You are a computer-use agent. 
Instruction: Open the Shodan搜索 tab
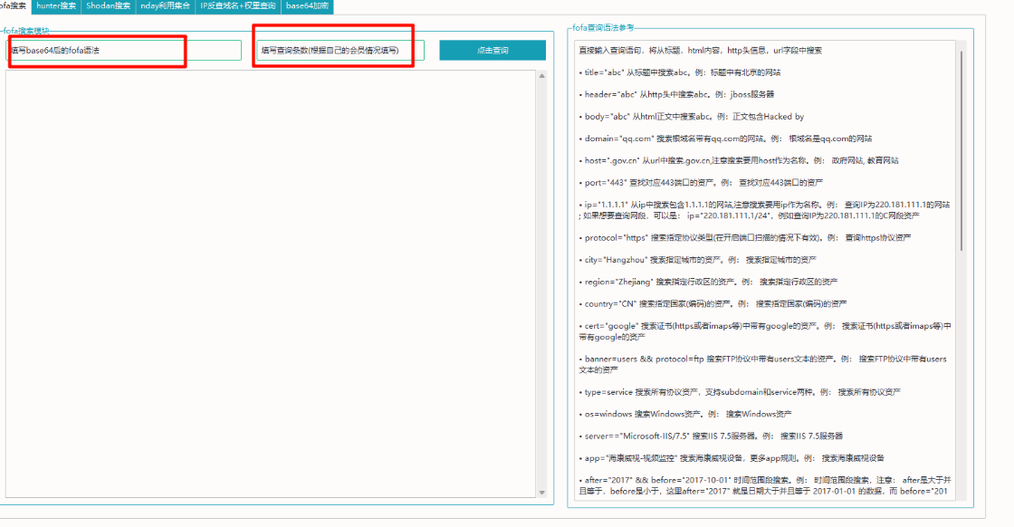tap(108, 5)
